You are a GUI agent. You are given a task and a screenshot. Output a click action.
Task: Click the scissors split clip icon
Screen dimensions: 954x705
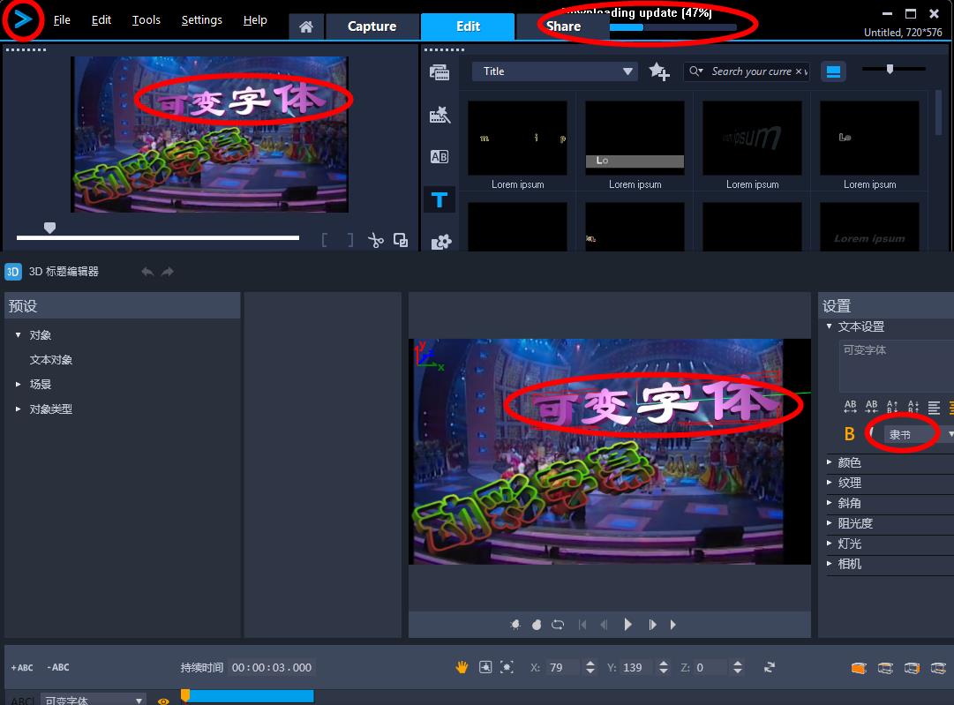[376, 240]
